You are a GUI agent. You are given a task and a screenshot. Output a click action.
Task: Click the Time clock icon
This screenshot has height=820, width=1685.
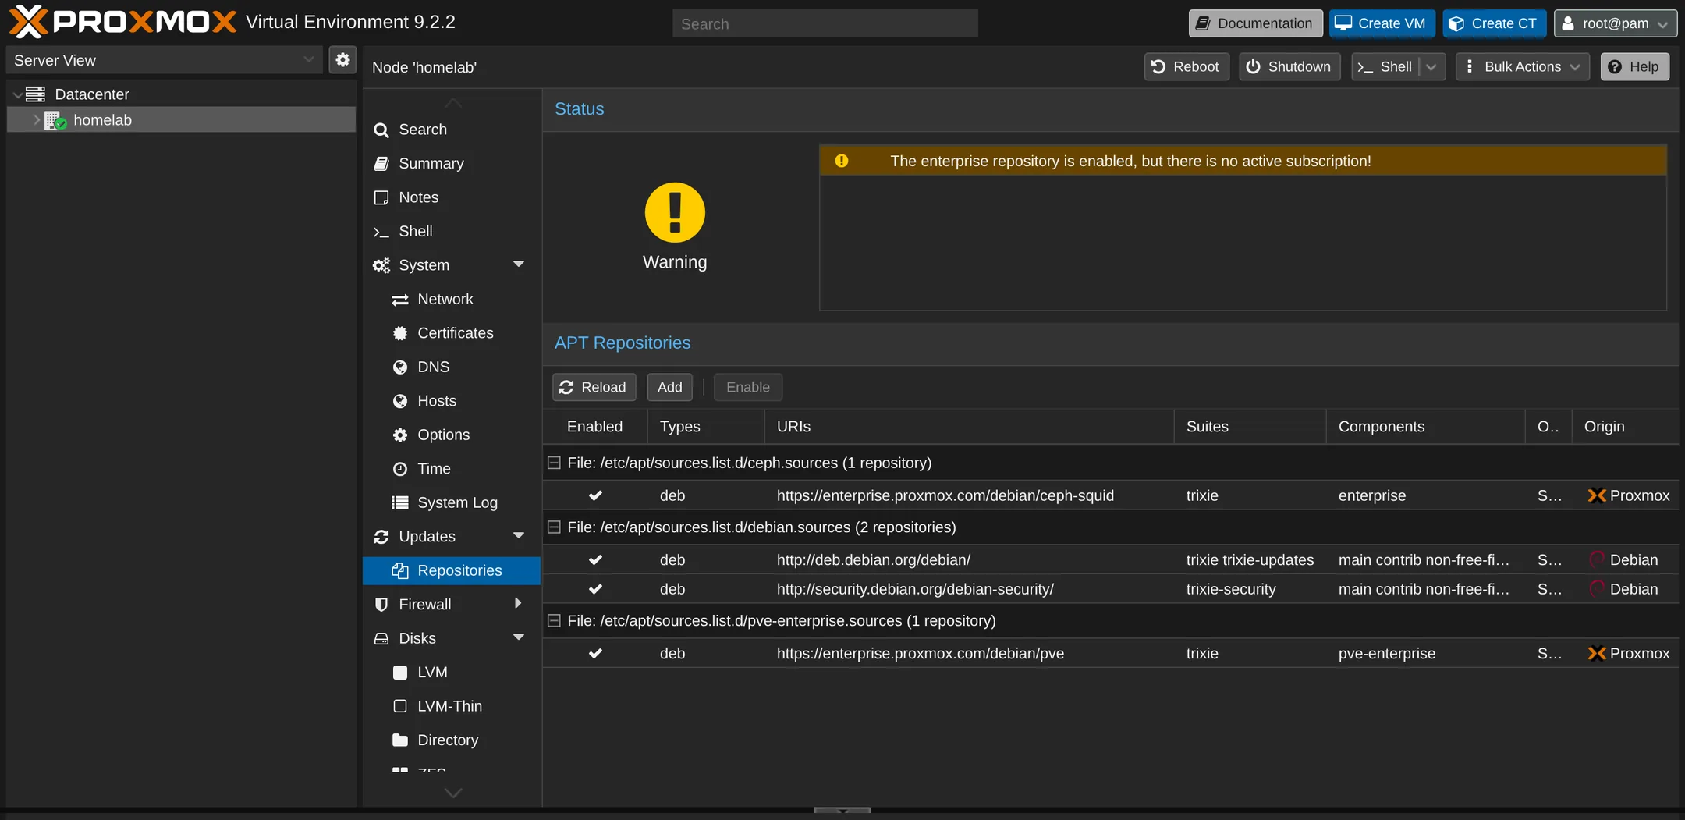(400, 469)
